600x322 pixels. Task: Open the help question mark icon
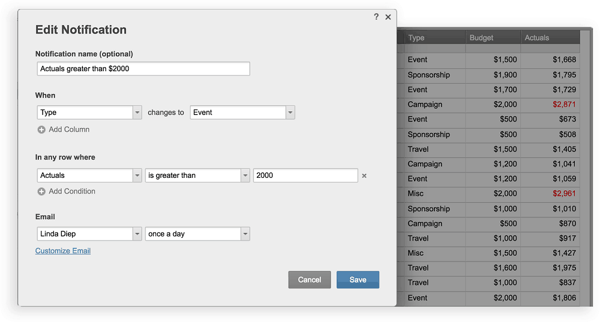coord(376,17)
